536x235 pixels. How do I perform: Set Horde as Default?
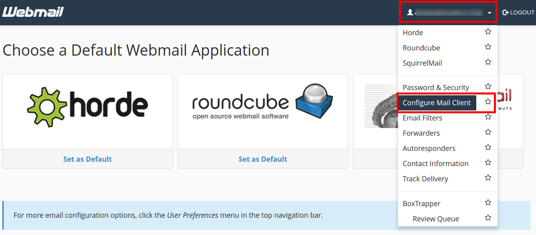coord(87,159)
